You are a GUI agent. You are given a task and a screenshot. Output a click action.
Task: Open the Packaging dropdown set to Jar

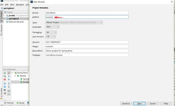51,32
